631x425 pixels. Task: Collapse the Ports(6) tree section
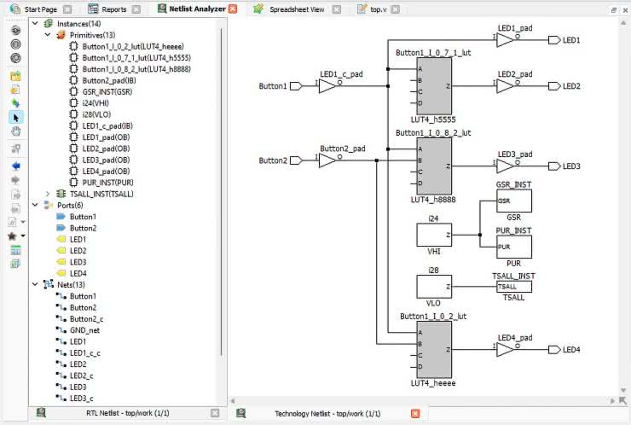(x=35, y=205)
